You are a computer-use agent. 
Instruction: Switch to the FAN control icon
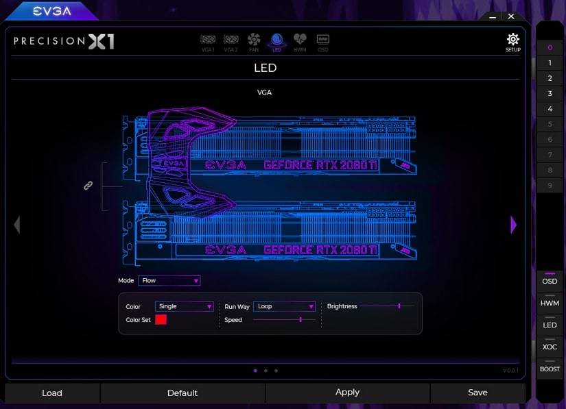click(254, 42)
